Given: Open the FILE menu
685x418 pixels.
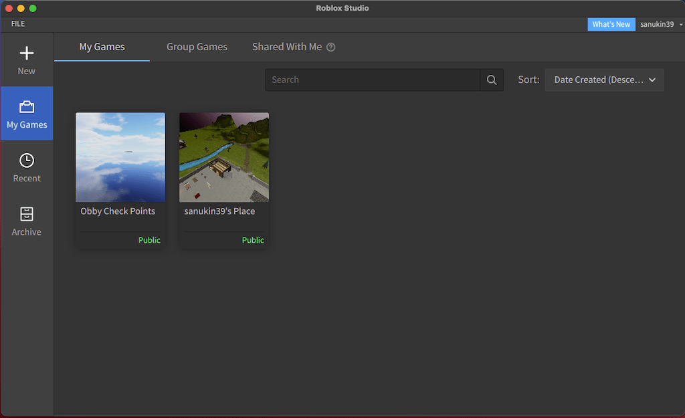Looking at the screenshot, I should coord(18,23).
